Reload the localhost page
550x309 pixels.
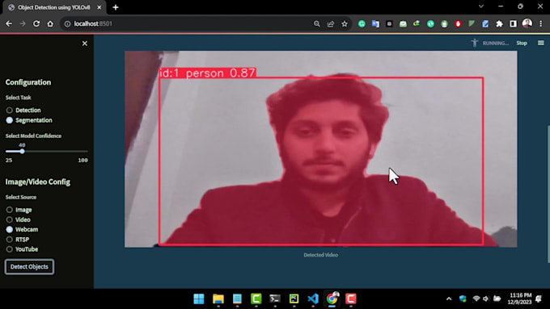pyautogui.click(x=36, y=23)
